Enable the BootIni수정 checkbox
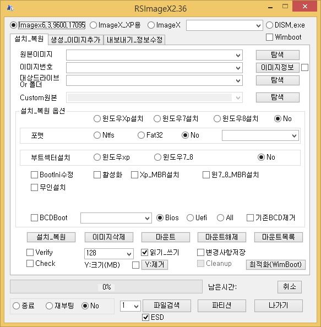Image resolution: width=321 pixels, height=327 pixels. (52, 175)
